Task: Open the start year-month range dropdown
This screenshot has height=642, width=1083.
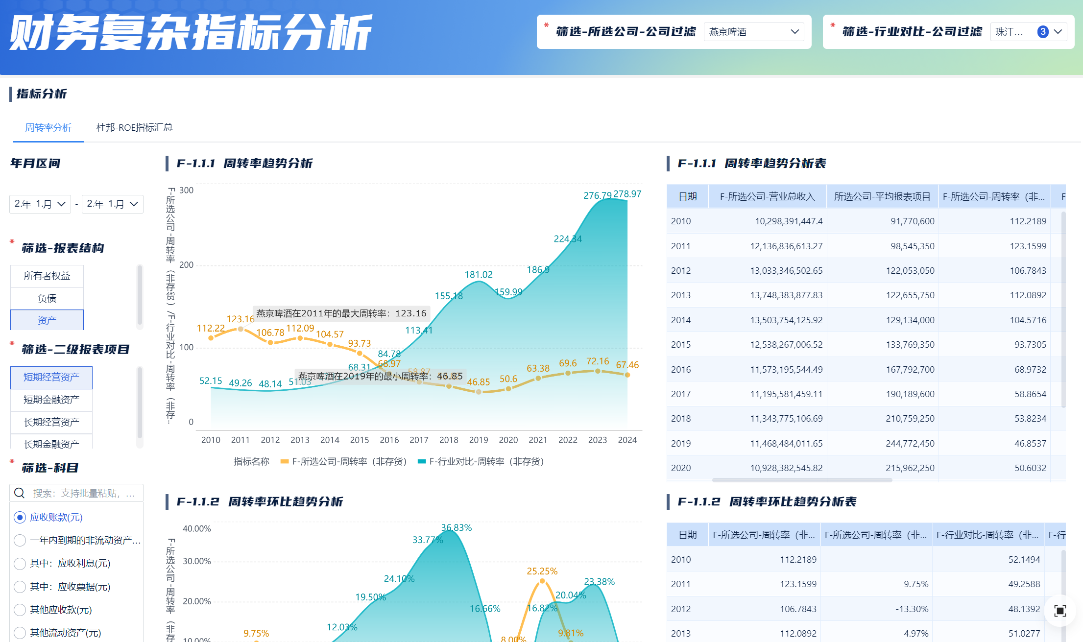Action: 40,204
